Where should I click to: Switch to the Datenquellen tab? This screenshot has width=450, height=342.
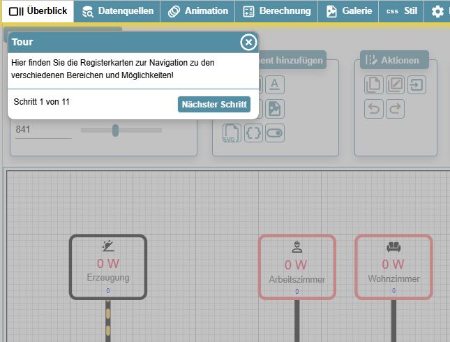117,11
